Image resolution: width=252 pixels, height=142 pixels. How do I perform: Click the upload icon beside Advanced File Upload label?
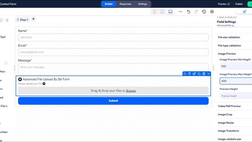pos(20,79)
